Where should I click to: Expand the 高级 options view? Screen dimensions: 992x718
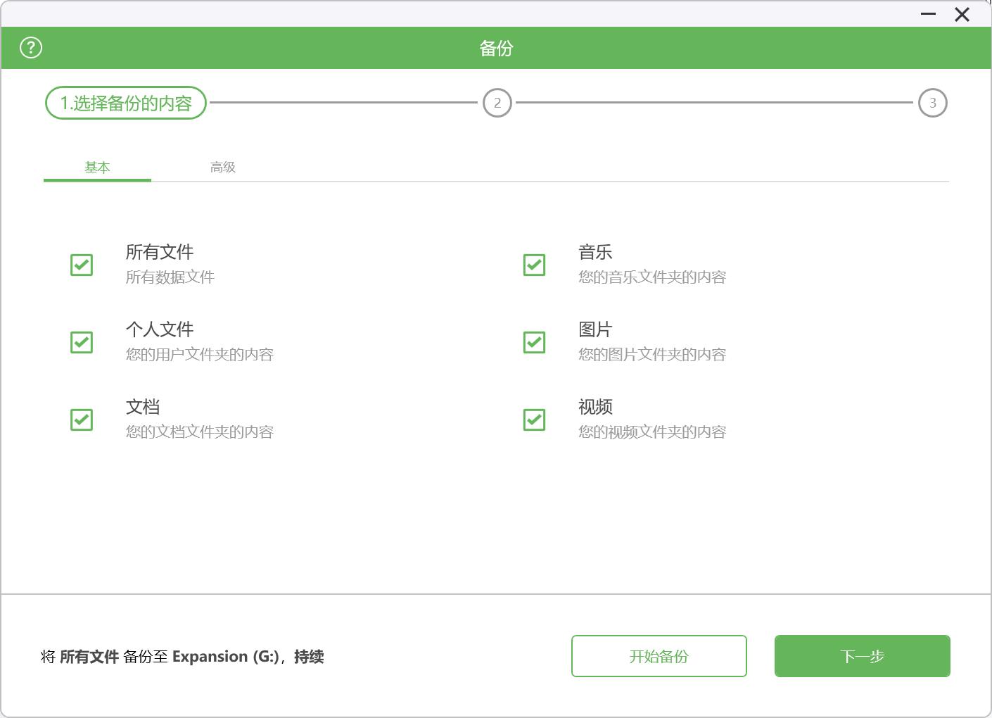(x=222, y=167)
